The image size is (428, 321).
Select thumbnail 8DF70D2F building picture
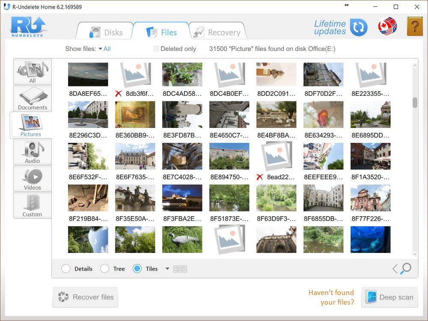point(324,74)
